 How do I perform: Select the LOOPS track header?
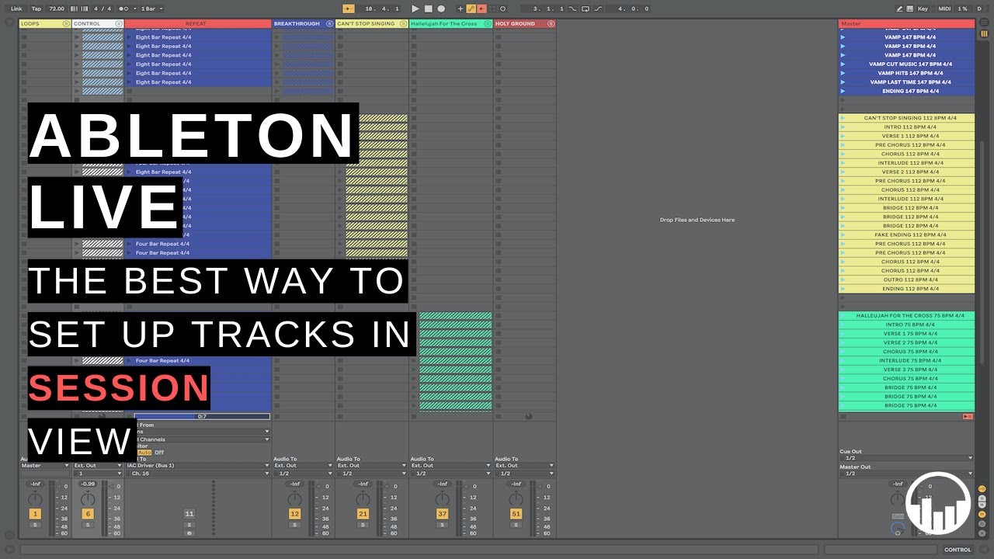pos(45,24)
